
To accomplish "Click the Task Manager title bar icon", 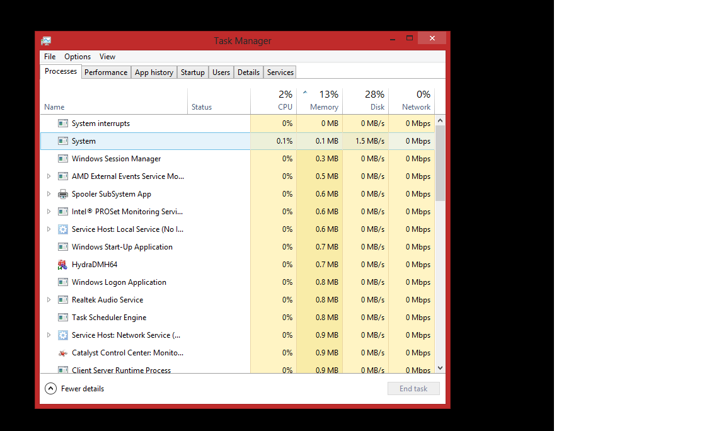I will coord(46,41).
